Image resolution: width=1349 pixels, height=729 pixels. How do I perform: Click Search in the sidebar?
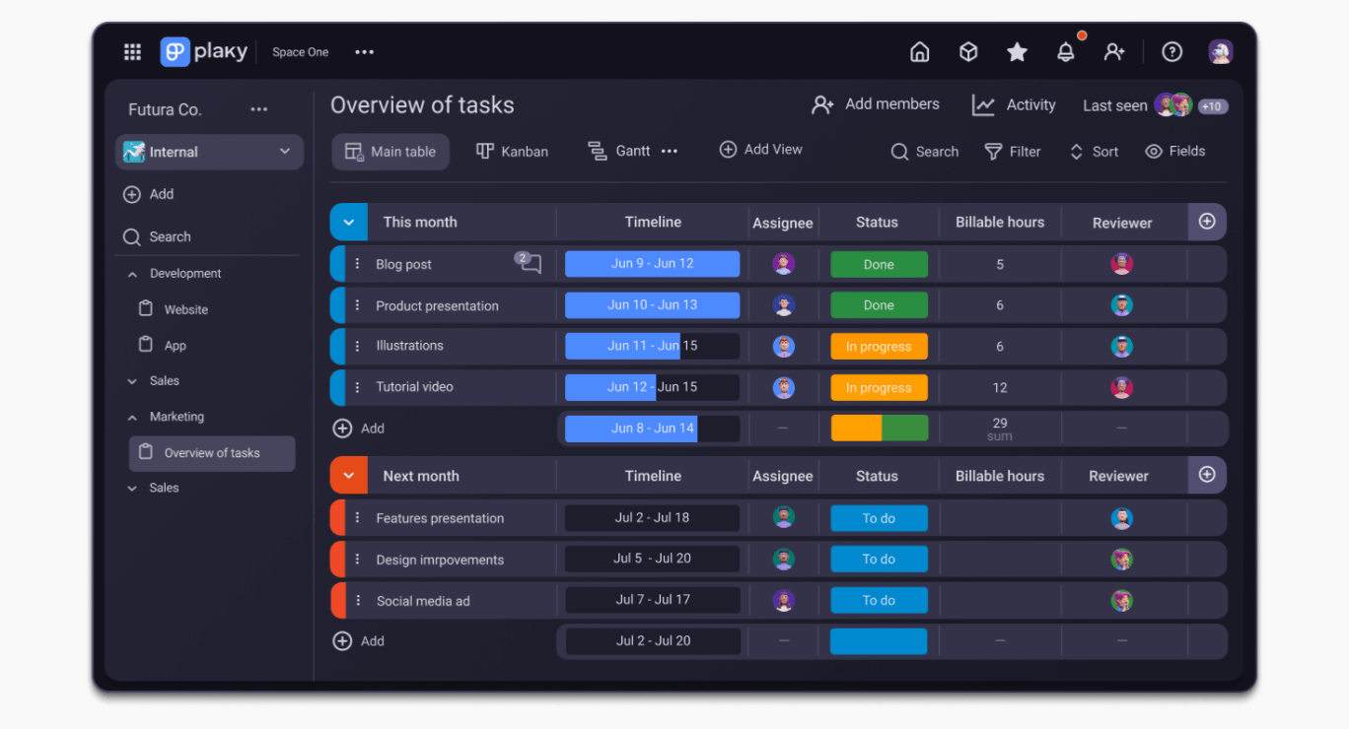click(x=157, y=236)
